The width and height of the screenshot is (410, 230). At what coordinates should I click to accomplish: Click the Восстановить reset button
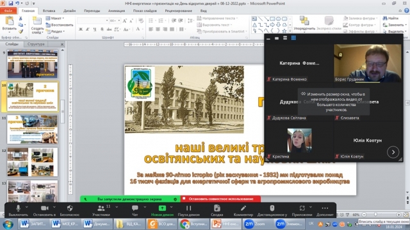(60, 25)
